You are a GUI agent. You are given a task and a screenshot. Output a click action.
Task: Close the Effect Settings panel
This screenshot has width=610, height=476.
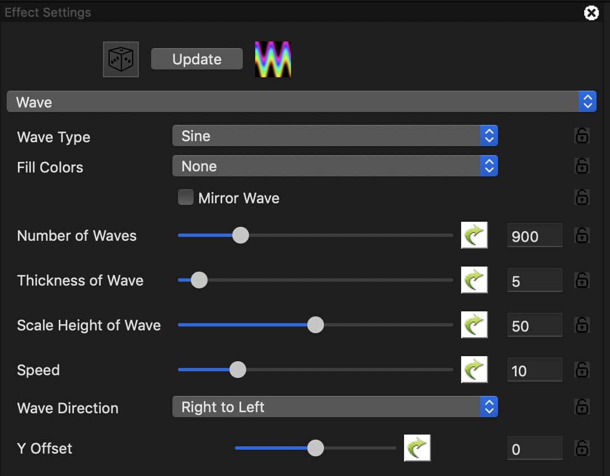pyautogui.click(x=592, y=13)
